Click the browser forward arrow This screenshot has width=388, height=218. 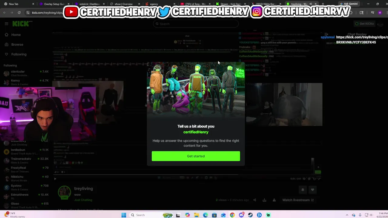(x=12, y=13)
